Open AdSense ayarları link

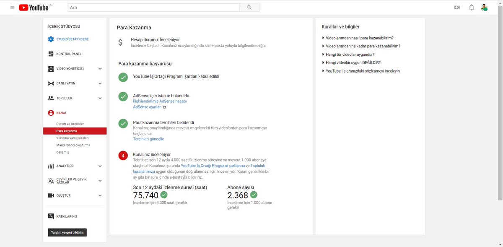[147, 107]
